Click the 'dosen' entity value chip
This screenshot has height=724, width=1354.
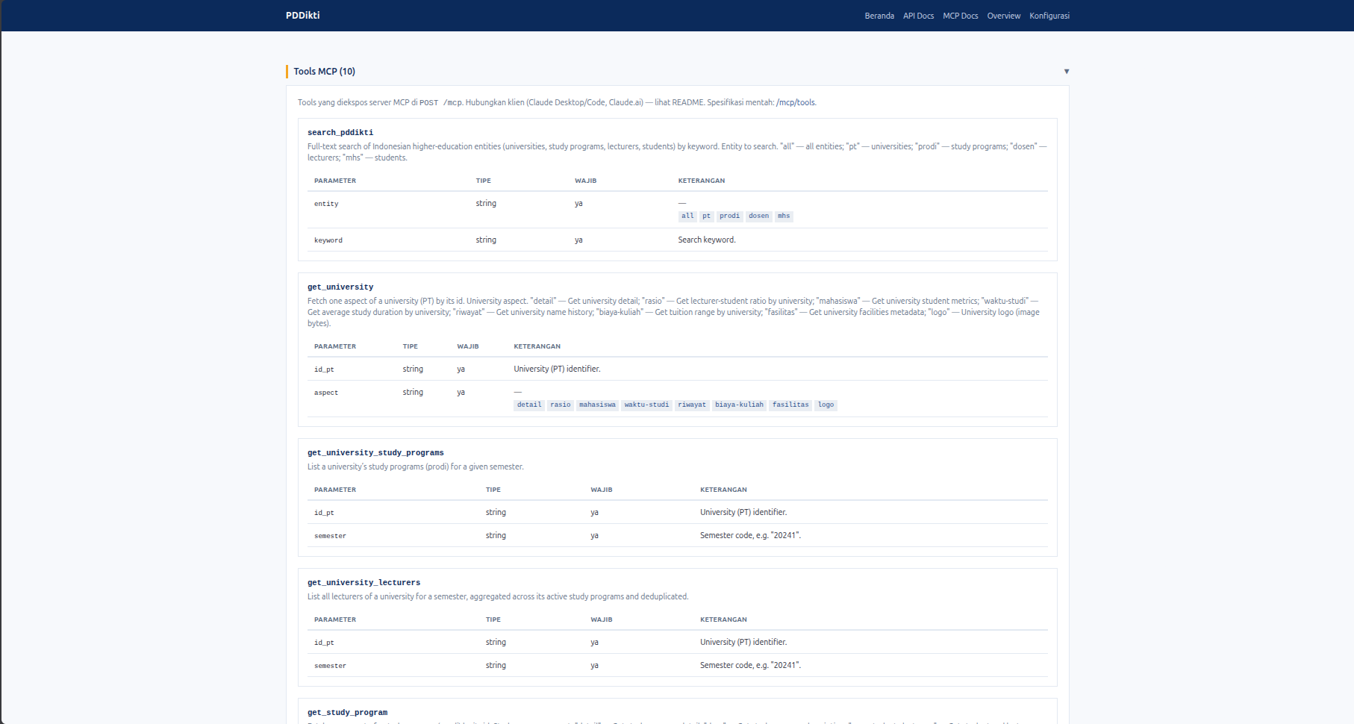(758, 216)
